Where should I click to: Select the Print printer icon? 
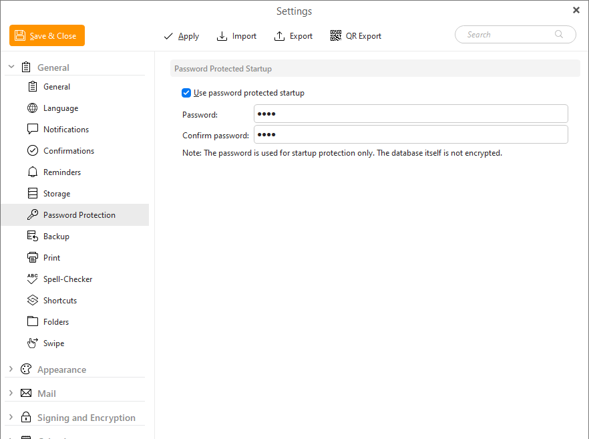[x=32, y=257]
